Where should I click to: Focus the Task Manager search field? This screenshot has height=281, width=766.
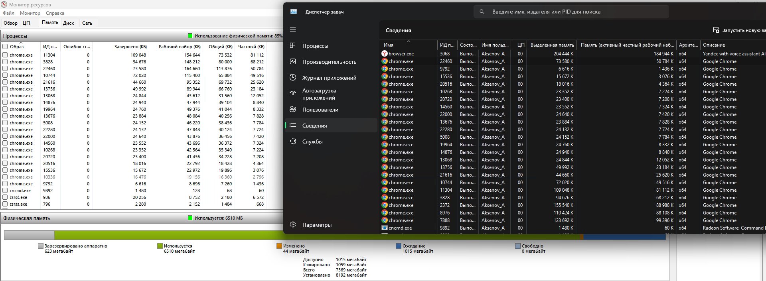pos(571,12)
